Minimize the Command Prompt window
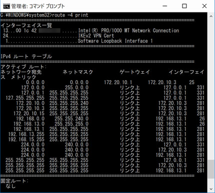Viewport: 215px width, 193px height. click(x=164, y=6)
